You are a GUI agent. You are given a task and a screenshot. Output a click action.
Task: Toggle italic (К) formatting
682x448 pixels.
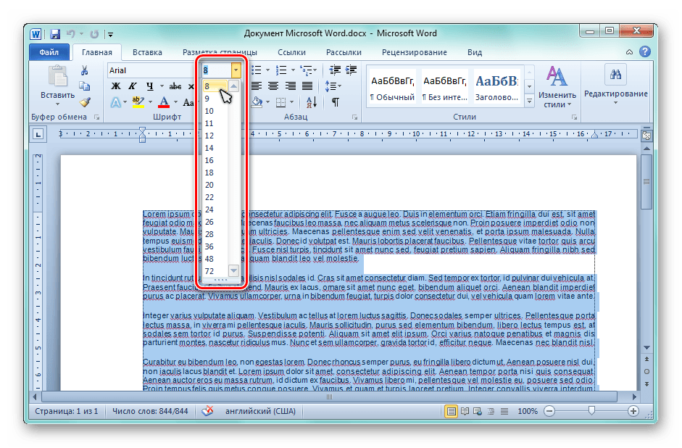click(x=133, y=86)
